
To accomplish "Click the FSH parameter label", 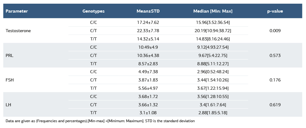I will pos(10,80).
